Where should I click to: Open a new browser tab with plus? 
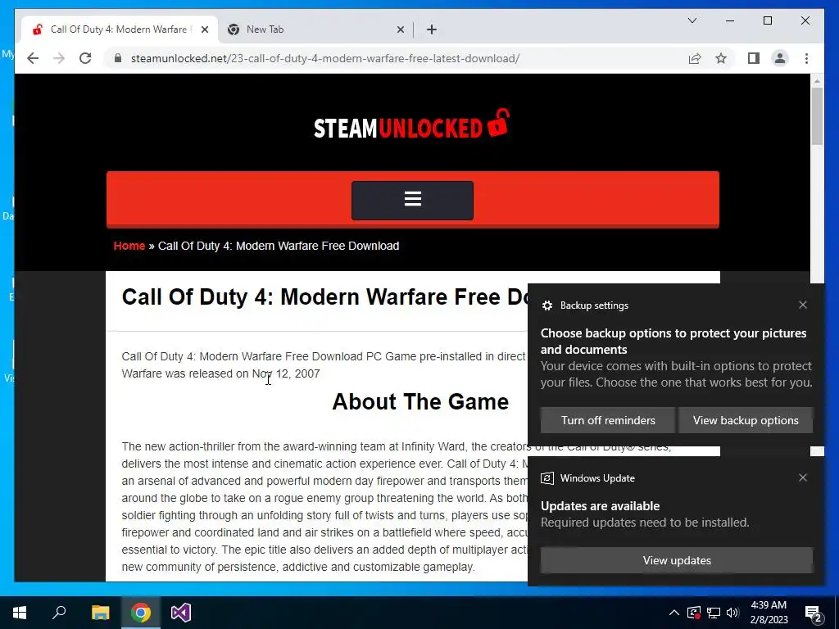[432, 29]
